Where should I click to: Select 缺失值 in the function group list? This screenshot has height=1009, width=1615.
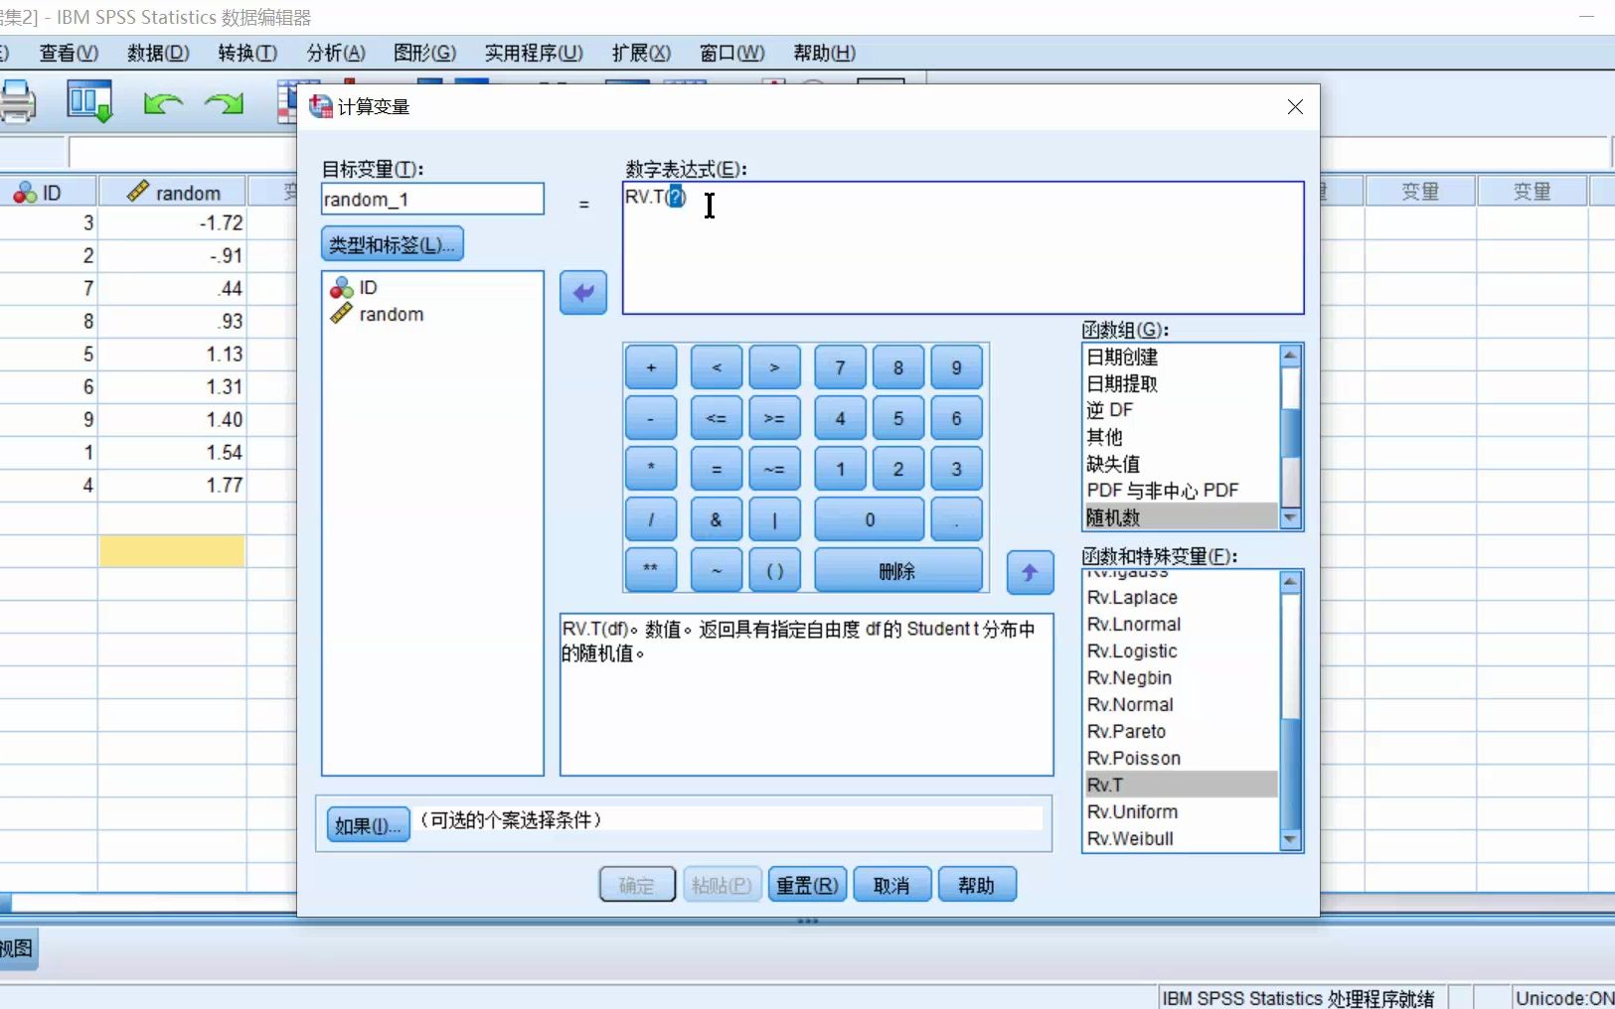click(1112, 464)
